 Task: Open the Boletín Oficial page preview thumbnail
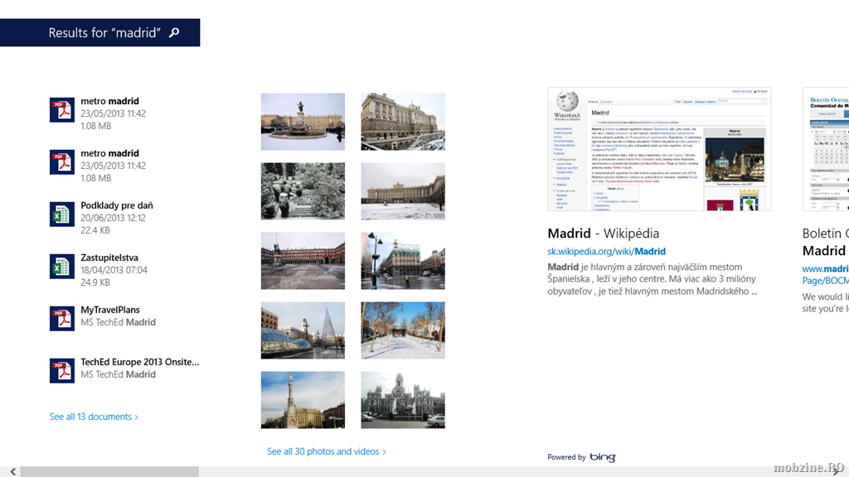tap(826, 149)
